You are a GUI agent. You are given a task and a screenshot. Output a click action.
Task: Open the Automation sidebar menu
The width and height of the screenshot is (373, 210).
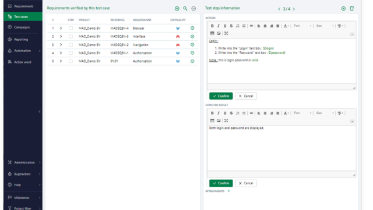click(x=23, y=51)
